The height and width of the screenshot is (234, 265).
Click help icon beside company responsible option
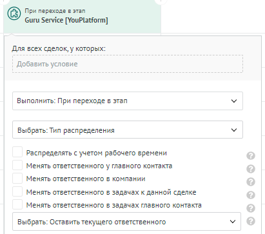coord(251,182)
